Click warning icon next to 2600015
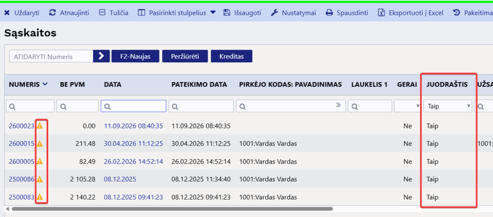The image size is (493, 217). coord(39,144)
